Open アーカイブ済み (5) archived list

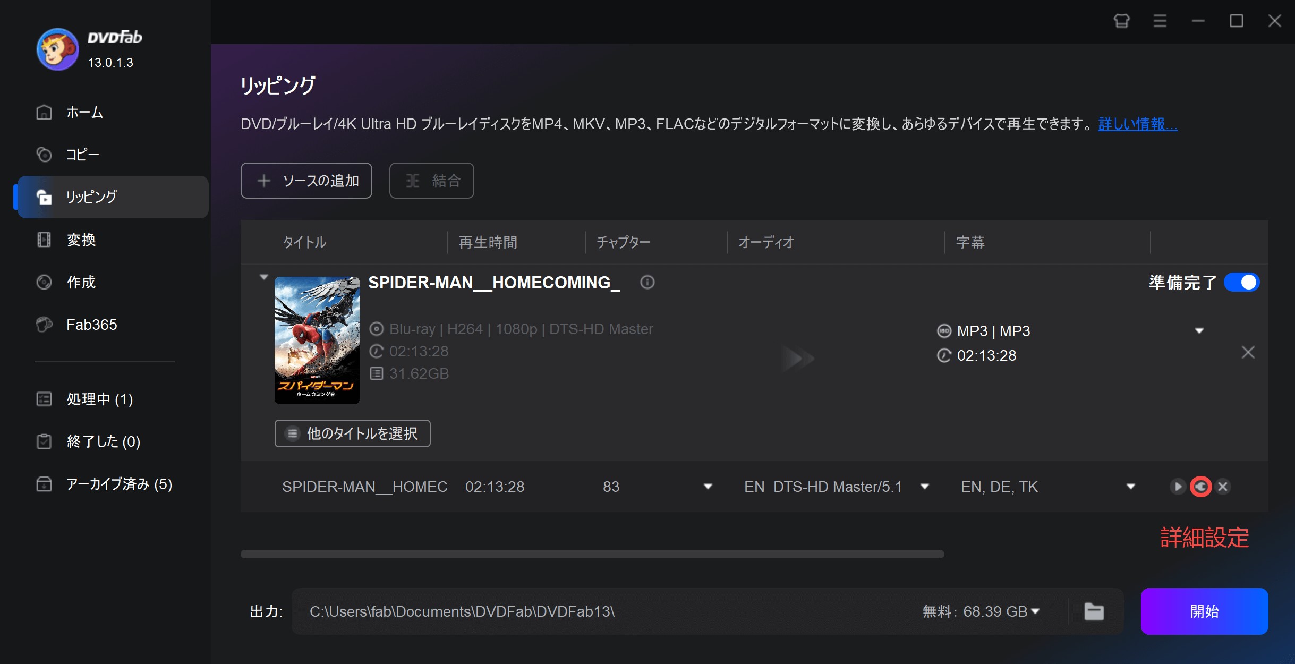(113, 484)
